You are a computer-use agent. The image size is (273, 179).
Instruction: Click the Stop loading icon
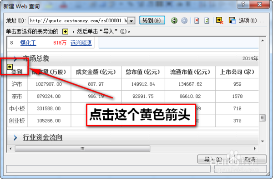[197, 20]
